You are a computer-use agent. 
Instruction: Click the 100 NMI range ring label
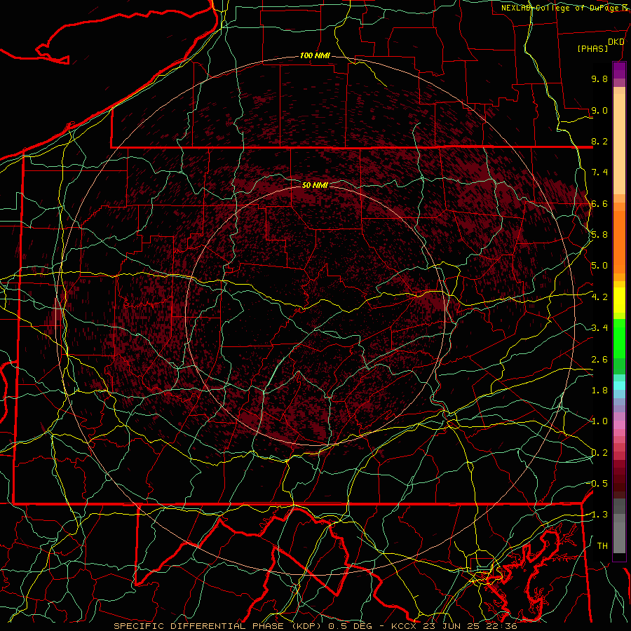coord(315,55)
